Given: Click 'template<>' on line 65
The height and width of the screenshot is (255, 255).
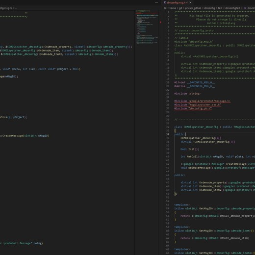Looking at the screenshot, I should pos(182,249).
